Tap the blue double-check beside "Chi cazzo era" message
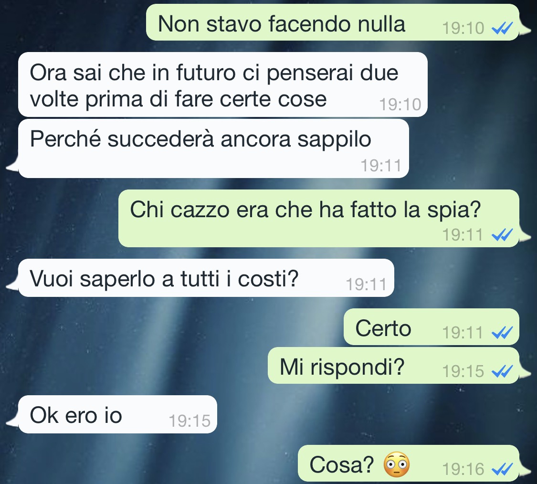The height and width of the screenshot is (484, 537). coord(502,235)
